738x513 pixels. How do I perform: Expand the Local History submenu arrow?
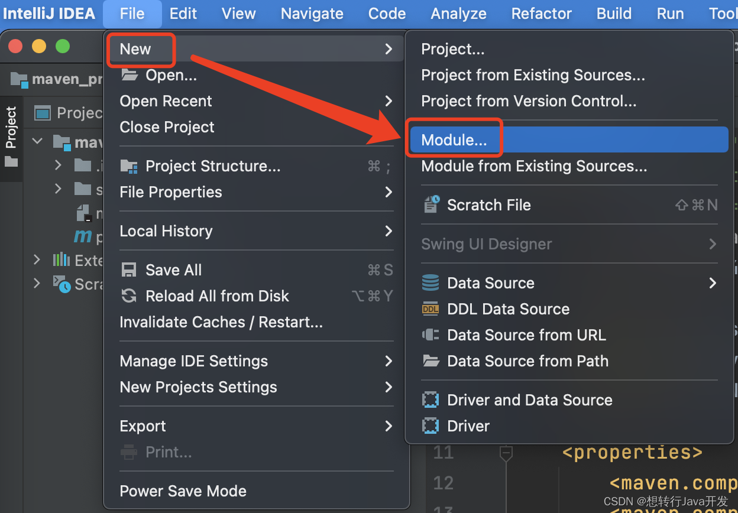(x=389, y=231)
